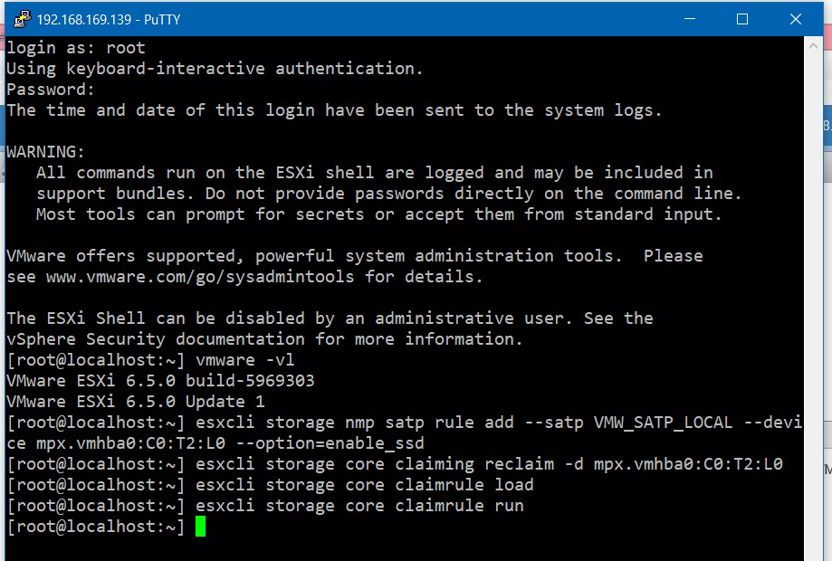Minimize the PuTTY window
This screenshot has height=561, width=832.
coord(689,18)
